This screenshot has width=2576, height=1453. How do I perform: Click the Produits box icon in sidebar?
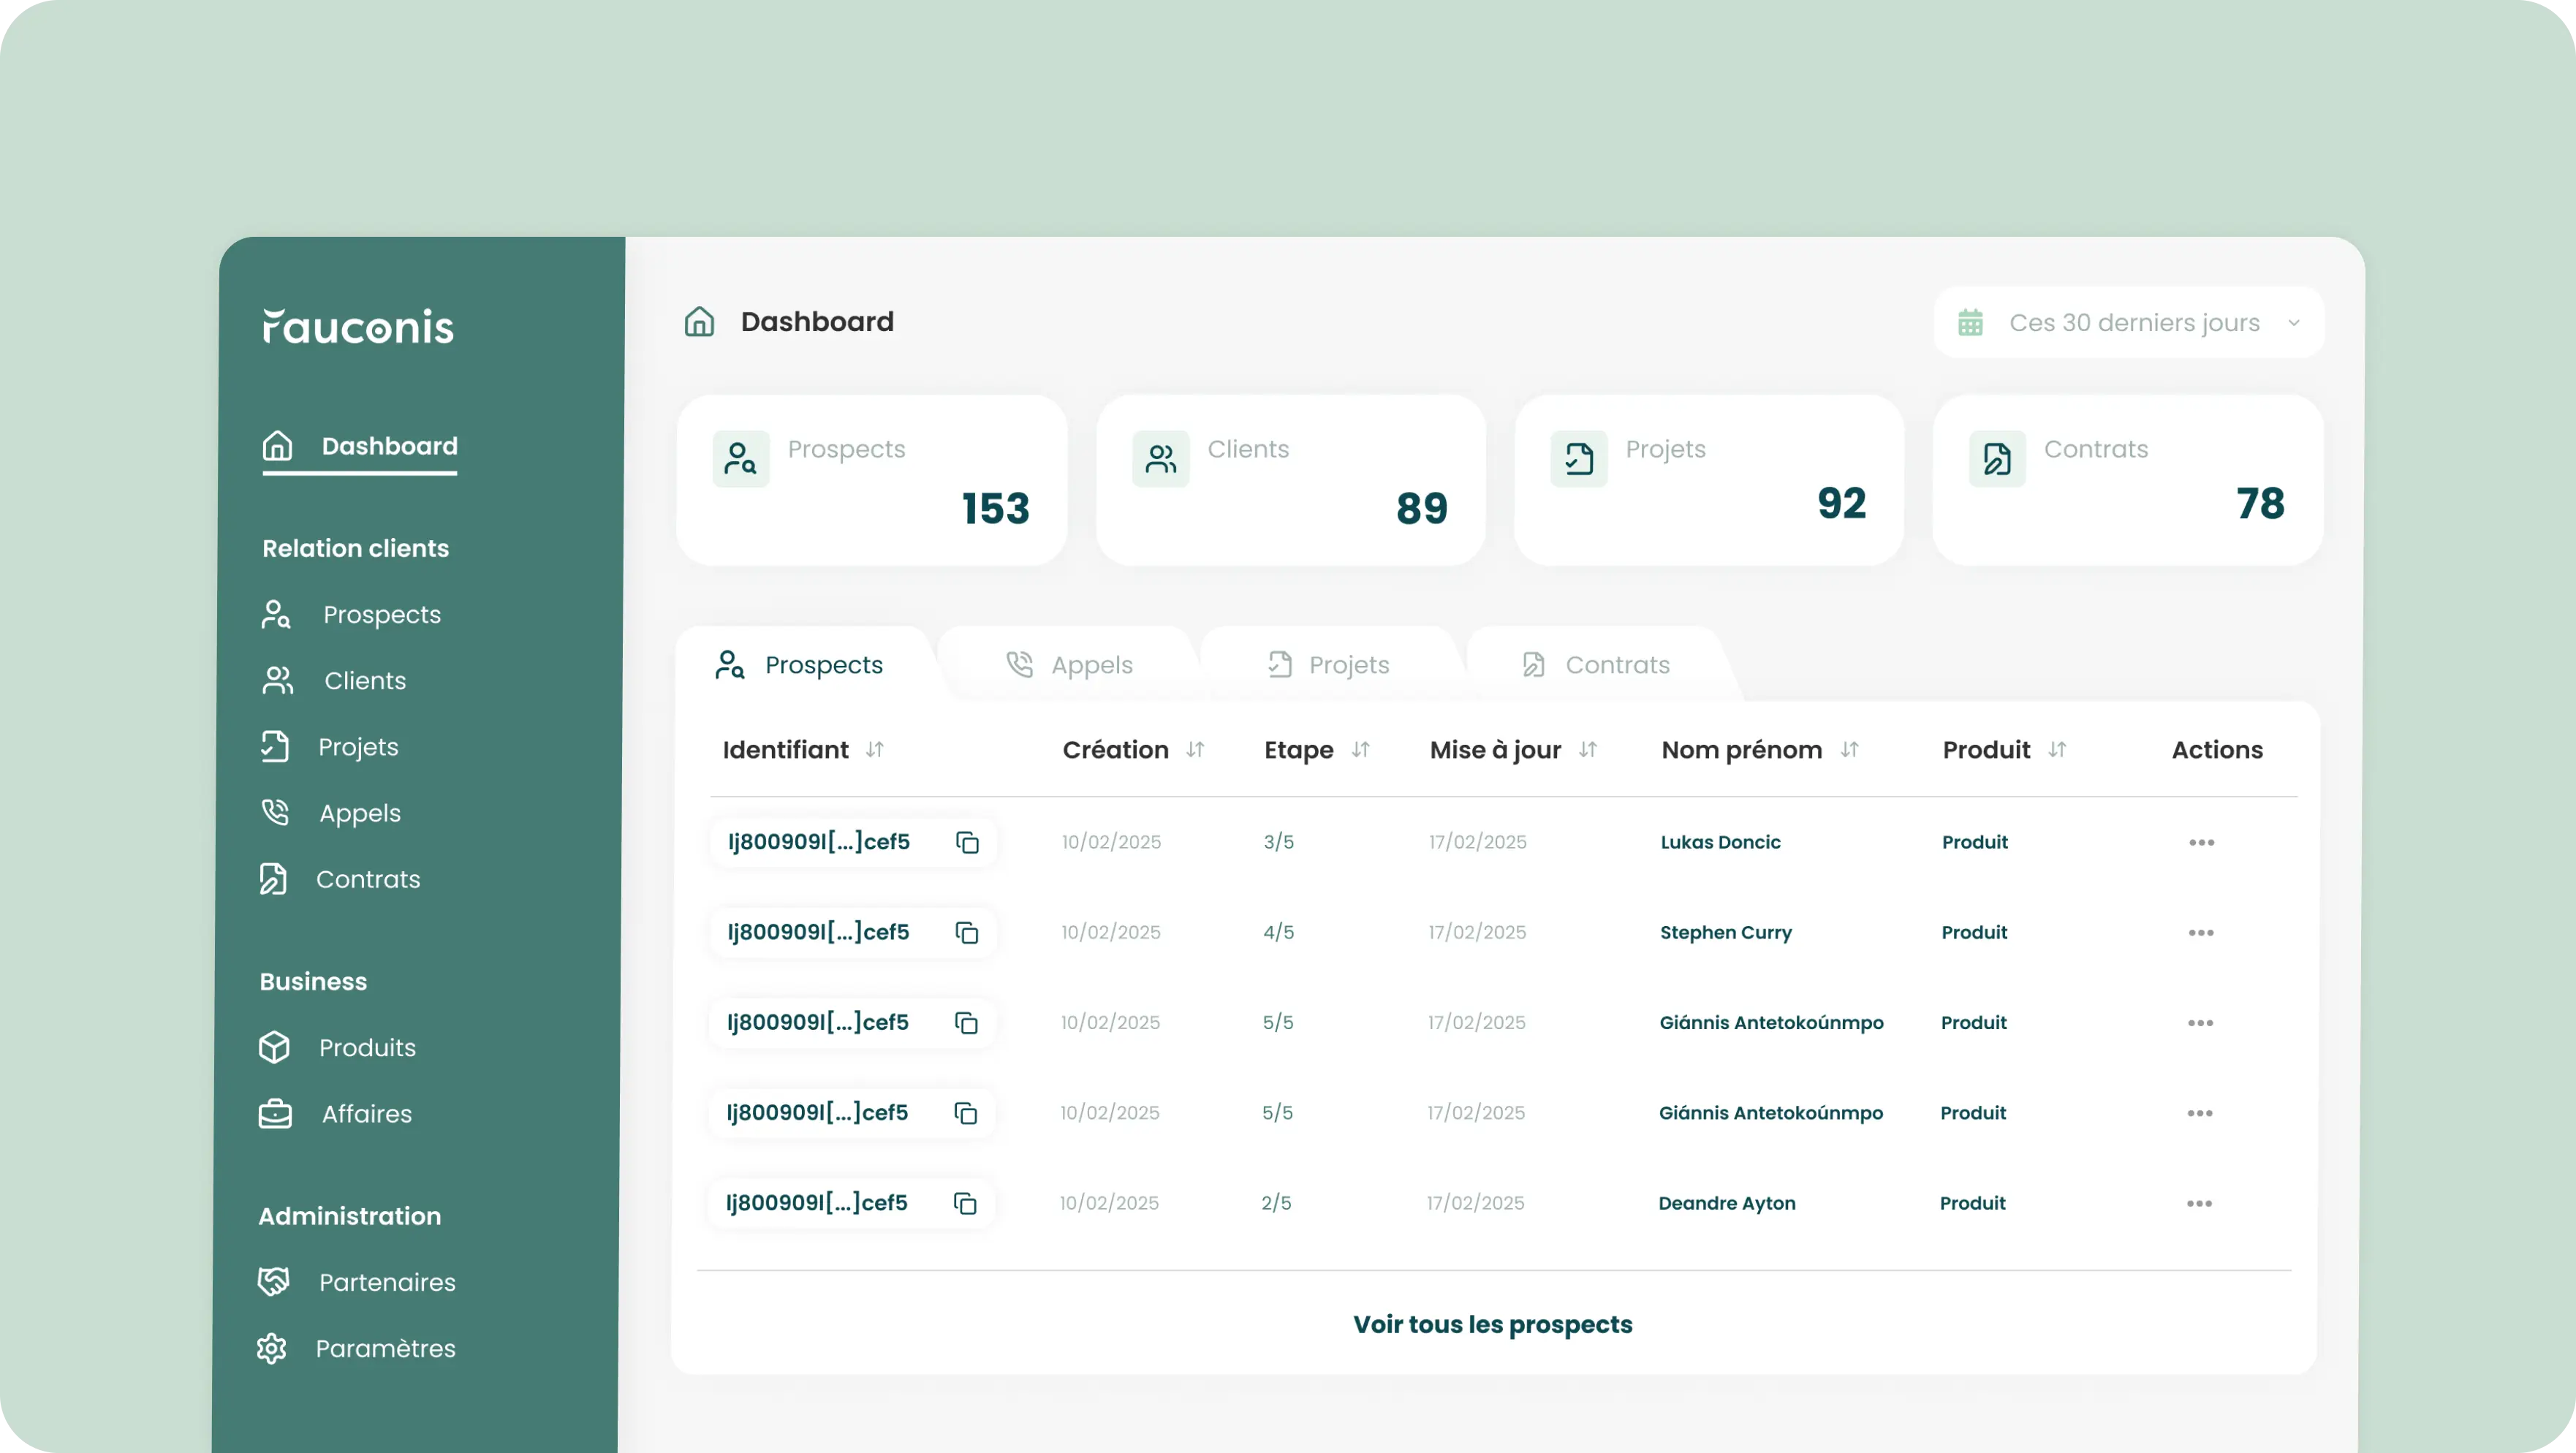point(274,1047)
